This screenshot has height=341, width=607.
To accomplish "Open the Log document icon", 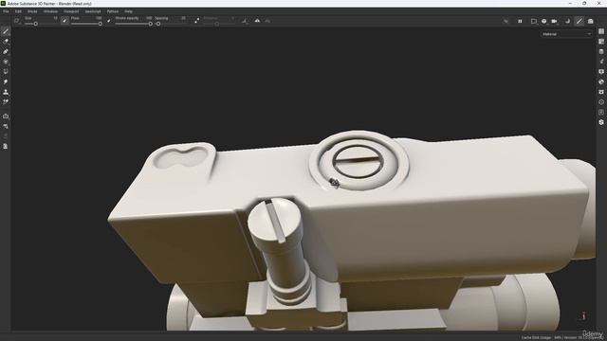I will coord(6,146).
